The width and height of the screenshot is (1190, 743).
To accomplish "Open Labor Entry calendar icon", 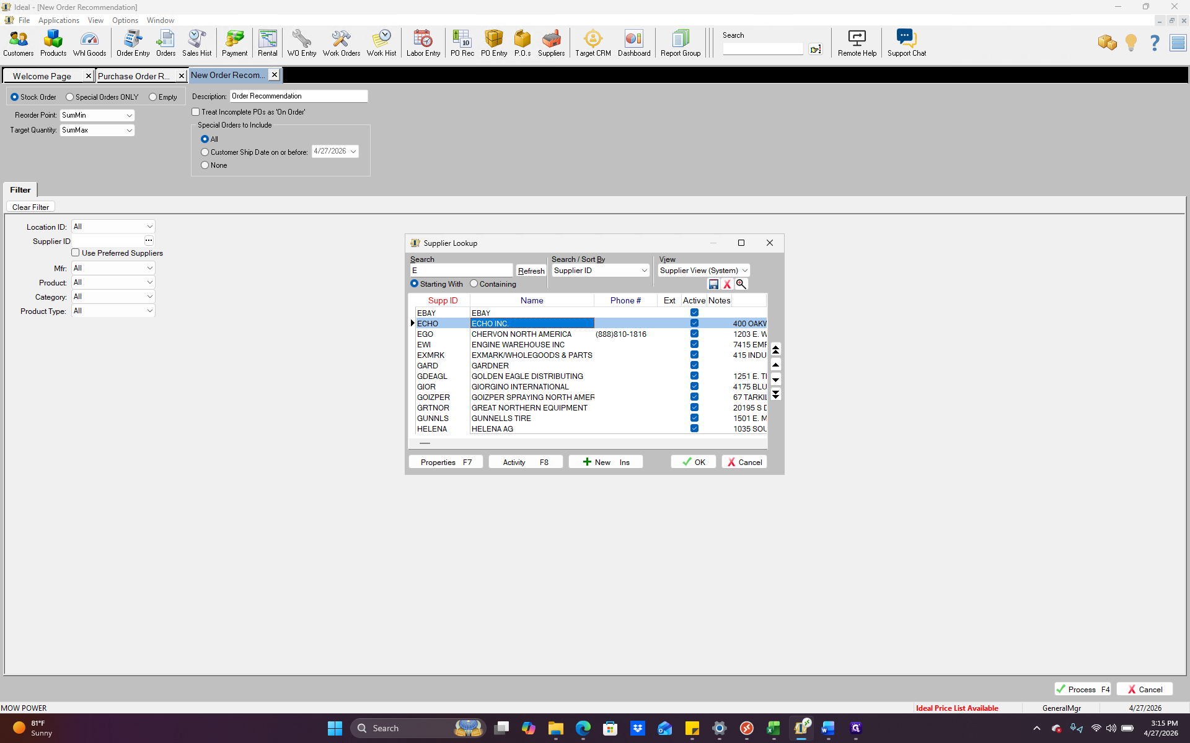I will point(423,43).
